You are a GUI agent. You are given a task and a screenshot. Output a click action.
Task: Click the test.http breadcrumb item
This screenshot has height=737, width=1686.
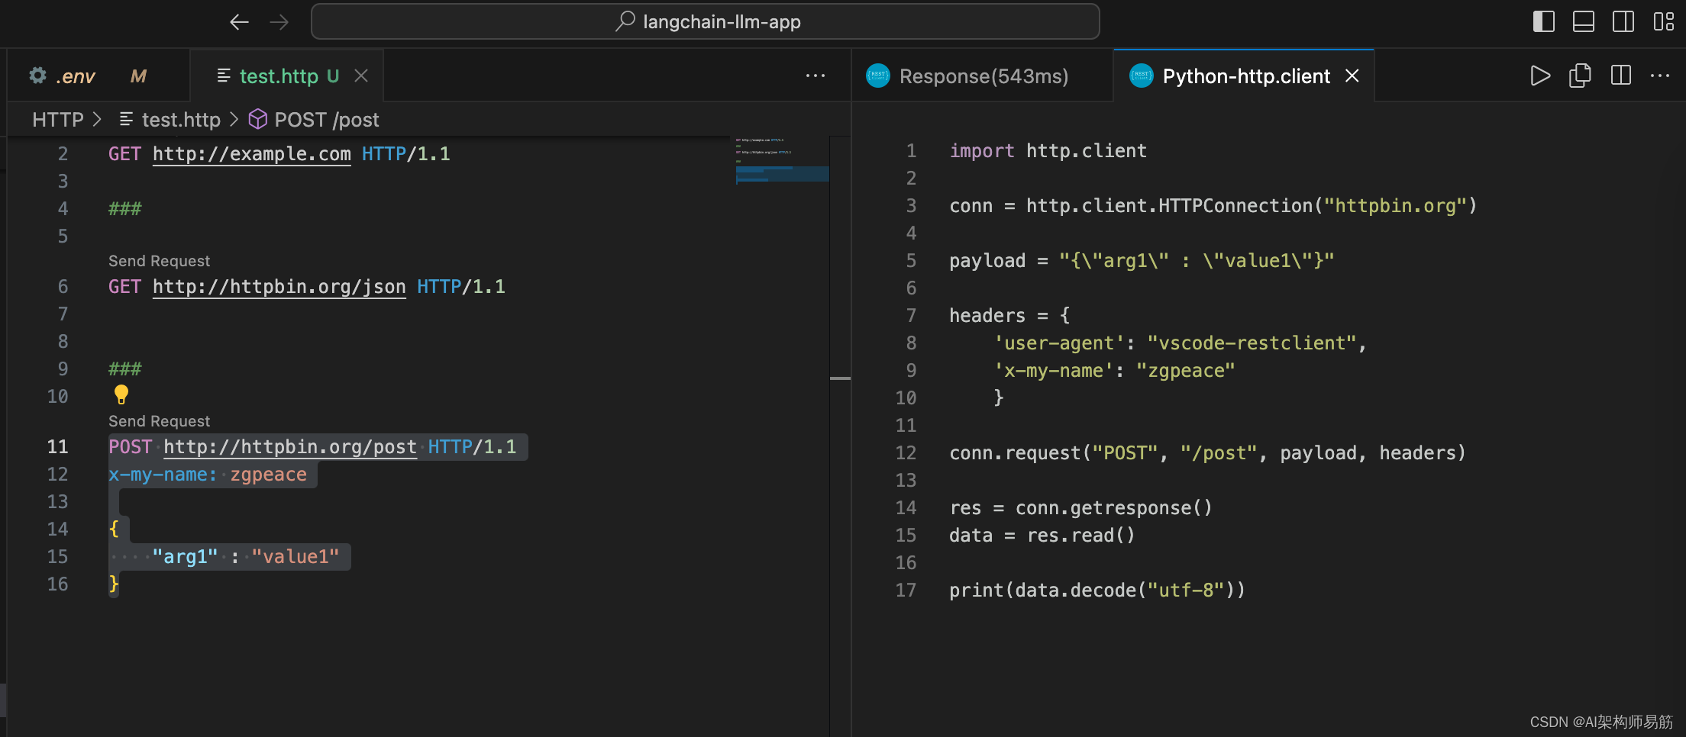pyautogui.click(x=181, y=120)
